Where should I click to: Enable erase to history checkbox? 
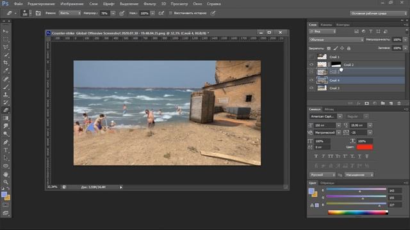[170, 13]
